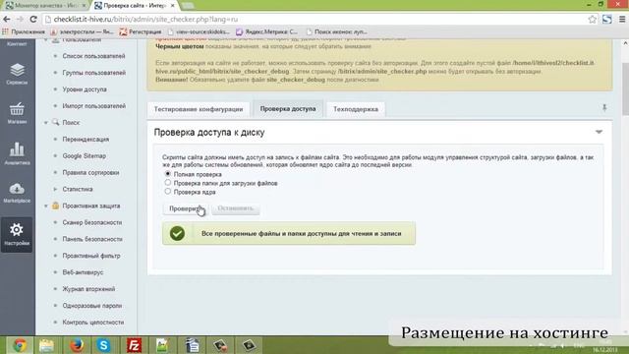The width and height of the screenshot is (629, 354).
Task: Switch to Монитор качества browser tab
Action: tap(44, 6)
